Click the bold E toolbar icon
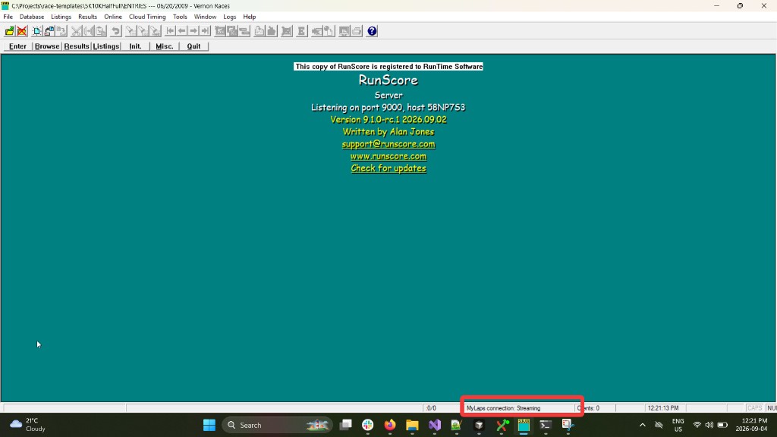This screenshot has width=777, height=437. coord(301,31)
